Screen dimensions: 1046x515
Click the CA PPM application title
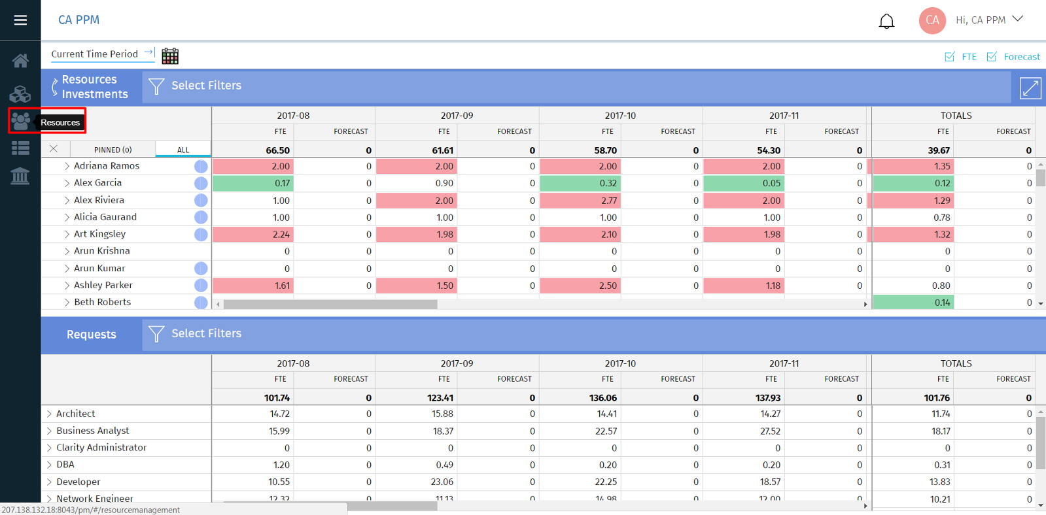click(78, 20)
